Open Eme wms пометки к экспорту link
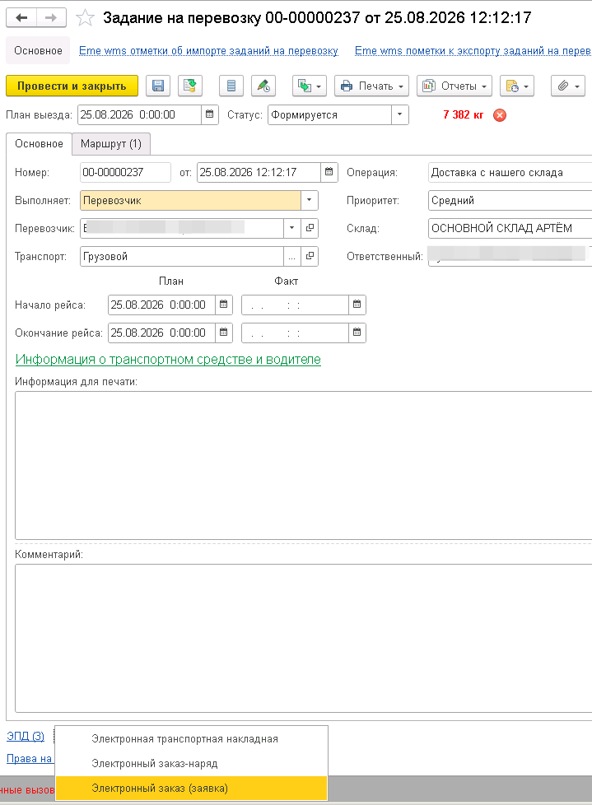This screenshot has height=805, width=592. 473,51
